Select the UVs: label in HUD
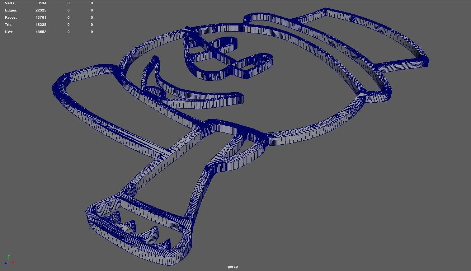471x271 pixels. click(9, 32)
